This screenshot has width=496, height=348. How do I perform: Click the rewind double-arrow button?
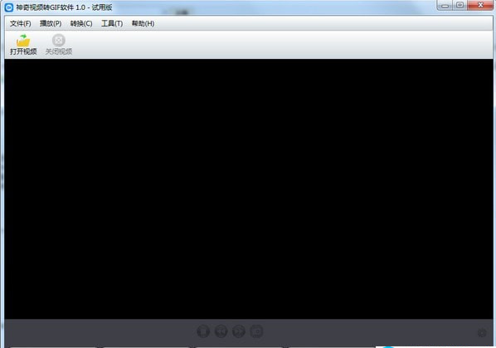point(221,331)
